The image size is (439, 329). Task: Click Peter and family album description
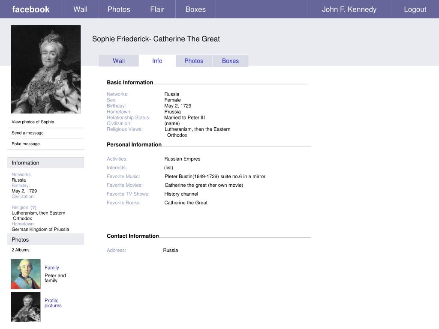click(55, 278)
